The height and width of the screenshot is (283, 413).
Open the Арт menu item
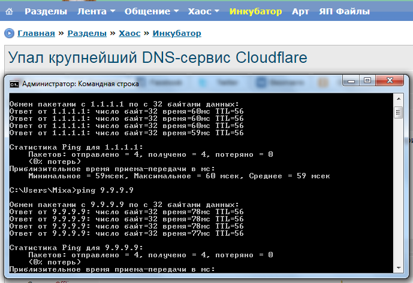300,11
